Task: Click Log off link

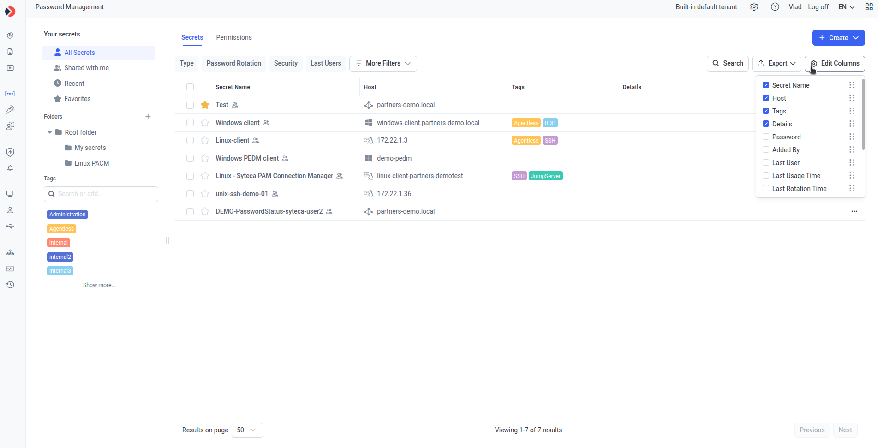Action: pyautogui.click(x=818, y=7)
